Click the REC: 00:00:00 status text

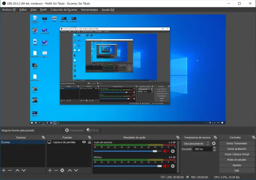coord(199,177)
